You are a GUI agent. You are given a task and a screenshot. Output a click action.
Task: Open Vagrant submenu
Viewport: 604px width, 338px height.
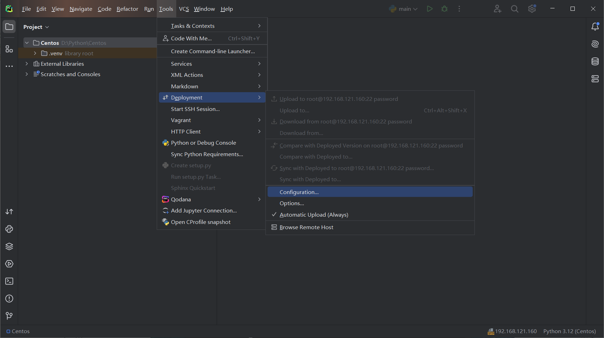(212, 120)
